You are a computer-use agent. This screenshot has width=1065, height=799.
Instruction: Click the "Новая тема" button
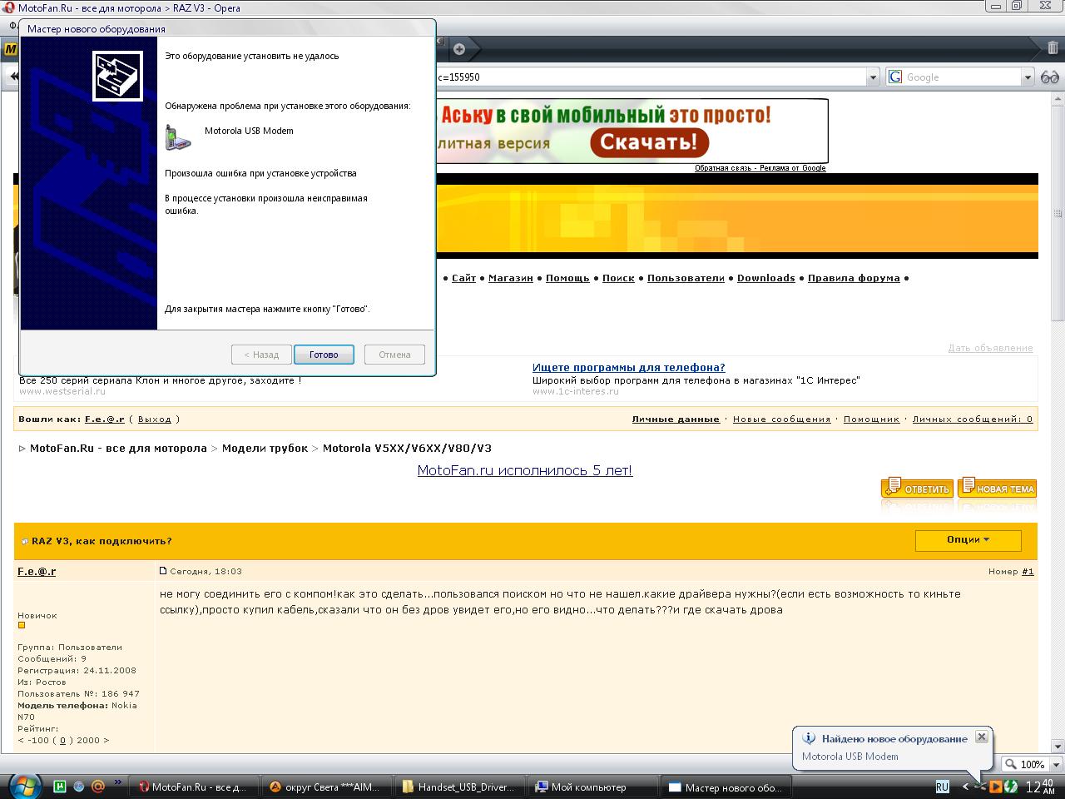click(x=997, y=487)
